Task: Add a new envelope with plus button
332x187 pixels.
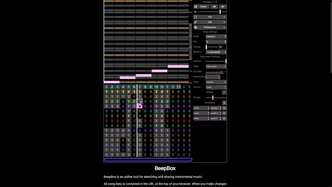Action: [x=224, y=103]
